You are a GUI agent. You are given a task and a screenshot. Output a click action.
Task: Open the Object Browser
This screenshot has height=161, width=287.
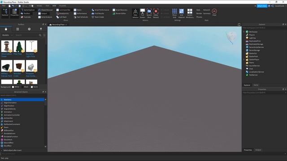(x=46, y=10)
